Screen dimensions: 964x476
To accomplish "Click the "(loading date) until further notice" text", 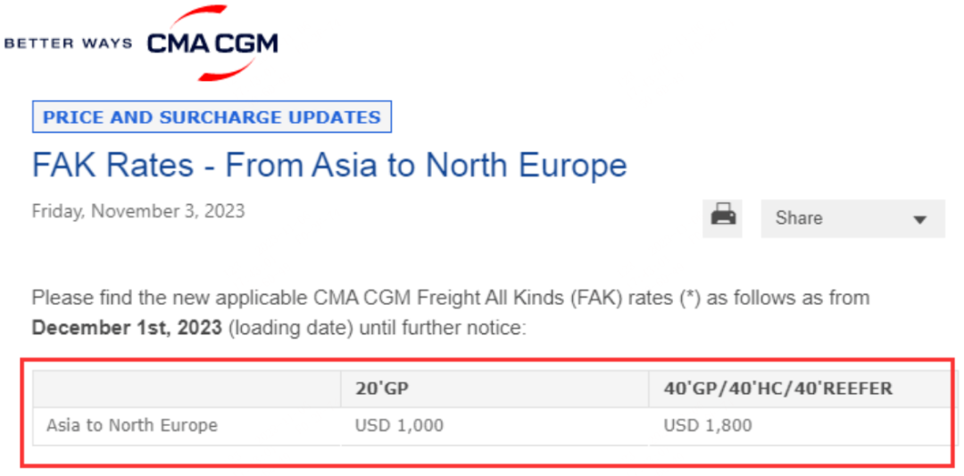I will pos(377,328).
